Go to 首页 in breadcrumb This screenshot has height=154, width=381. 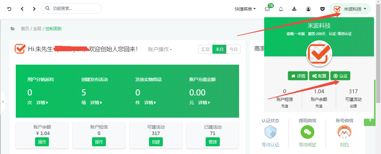pos(25,29)
